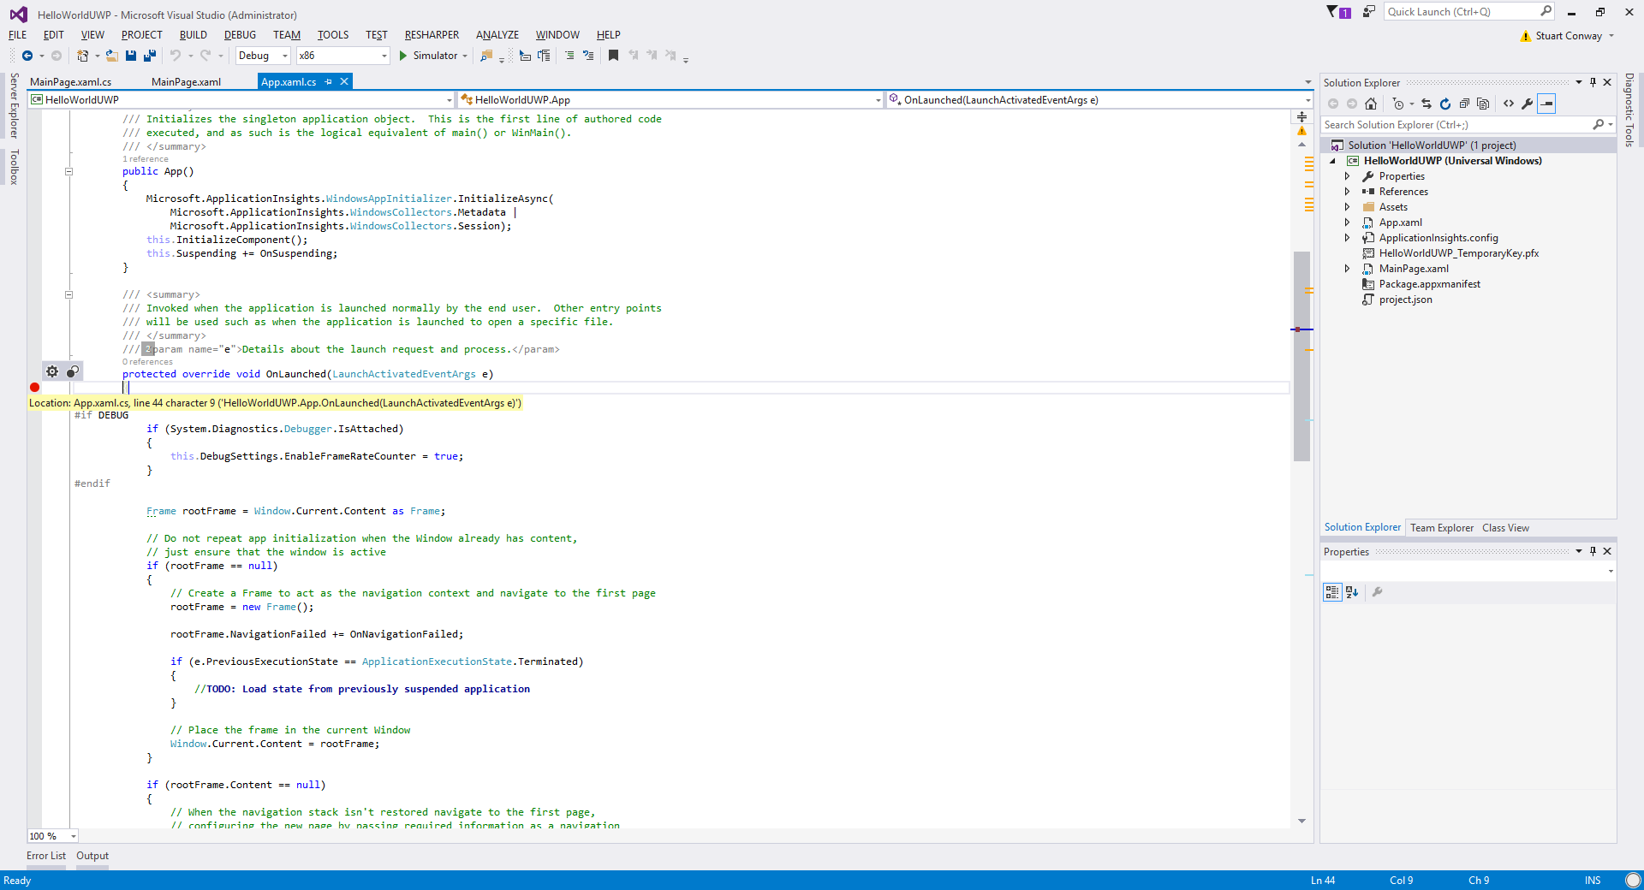Toggle a bookmark with the bookmark icon
The height and width of the screenshot is (890, 1644).
click(x=613, y=56)
